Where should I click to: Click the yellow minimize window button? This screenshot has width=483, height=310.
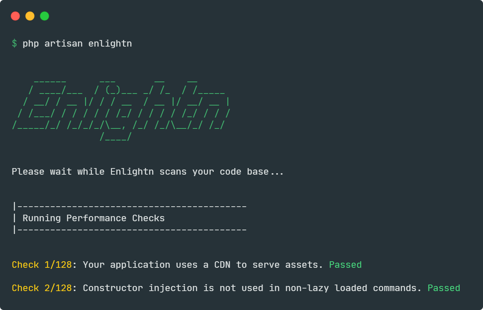pos(30,16)
